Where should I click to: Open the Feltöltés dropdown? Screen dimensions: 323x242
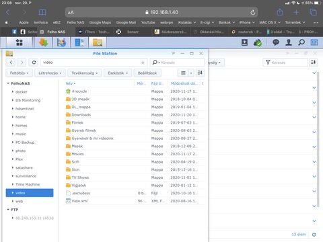point(19,73)
